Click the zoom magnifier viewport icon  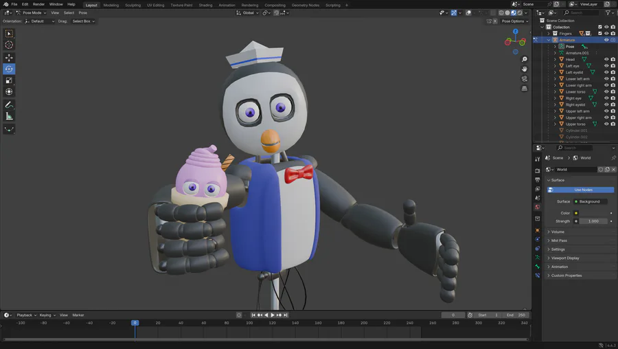524,59
